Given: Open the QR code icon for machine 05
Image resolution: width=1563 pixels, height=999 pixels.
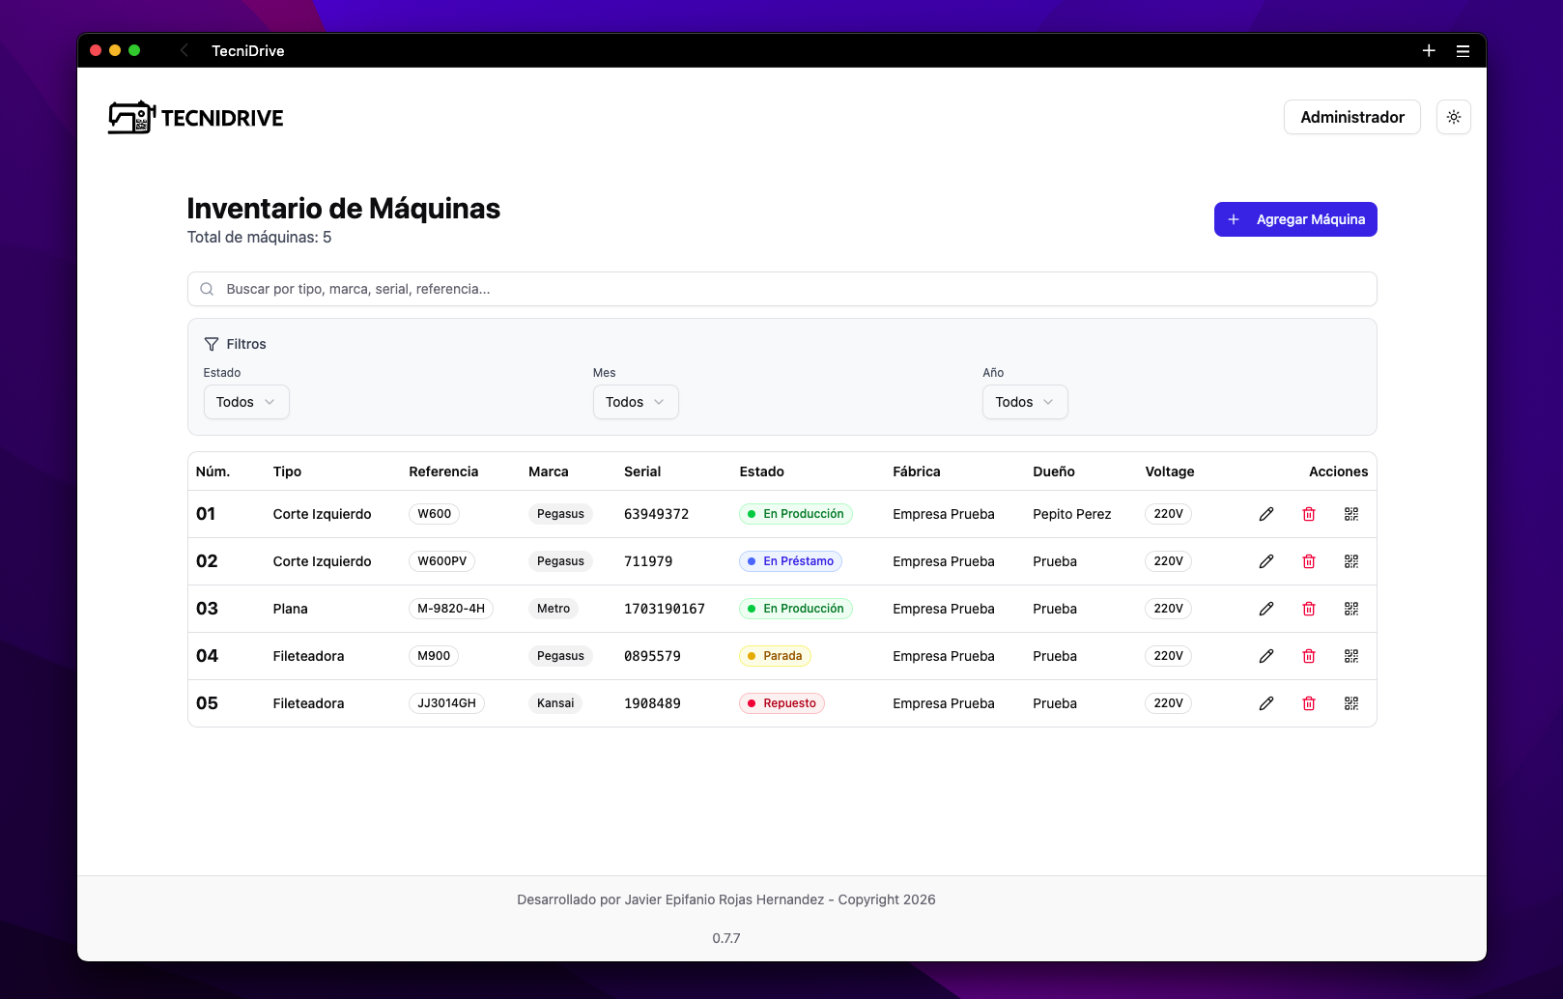Looking at the screenshot, I should (x=1351, y=703).
